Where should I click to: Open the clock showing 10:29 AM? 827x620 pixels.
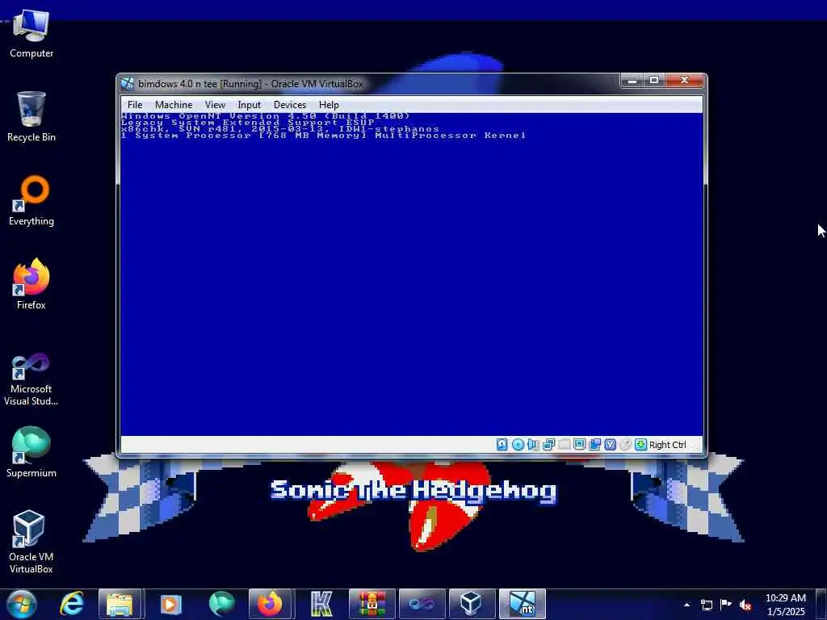tap(786, 605)
